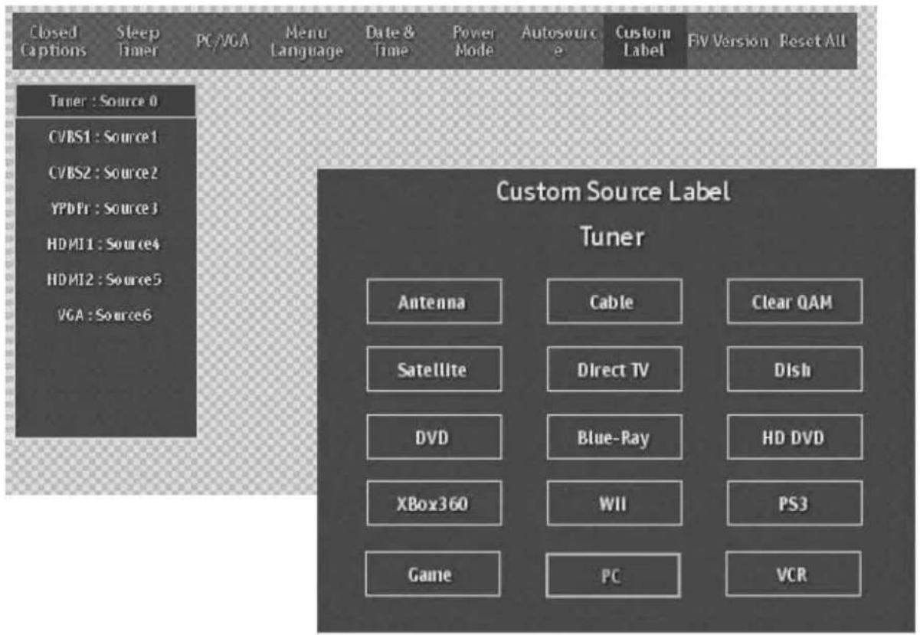
Task: Choose HDMI2 : Source5 entry
Action: click(x=106, y=280)
